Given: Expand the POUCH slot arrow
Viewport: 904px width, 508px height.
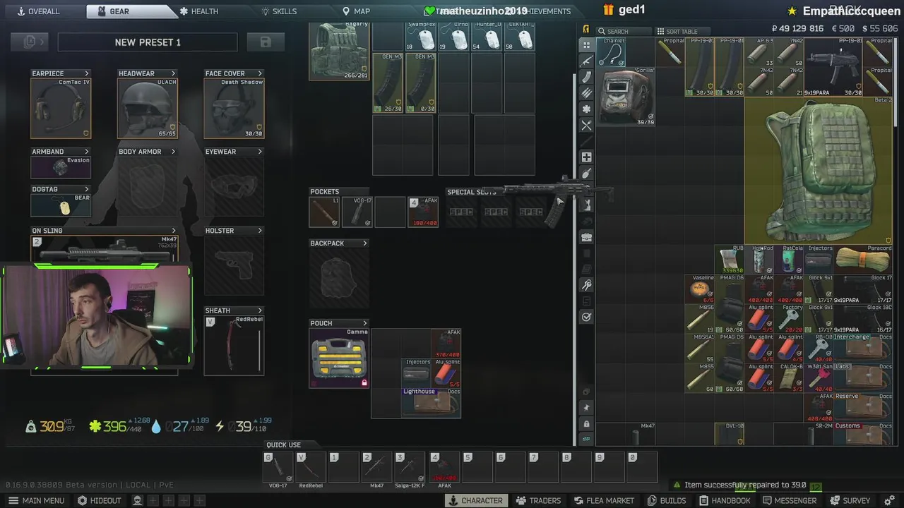Looking at the screenshot, I should click(x=364, y=323).
